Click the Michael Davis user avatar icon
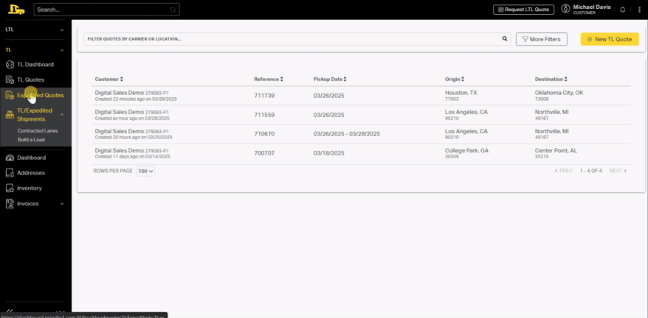 (x=565, y=10)
